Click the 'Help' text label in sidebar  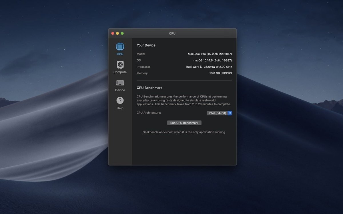120,108
